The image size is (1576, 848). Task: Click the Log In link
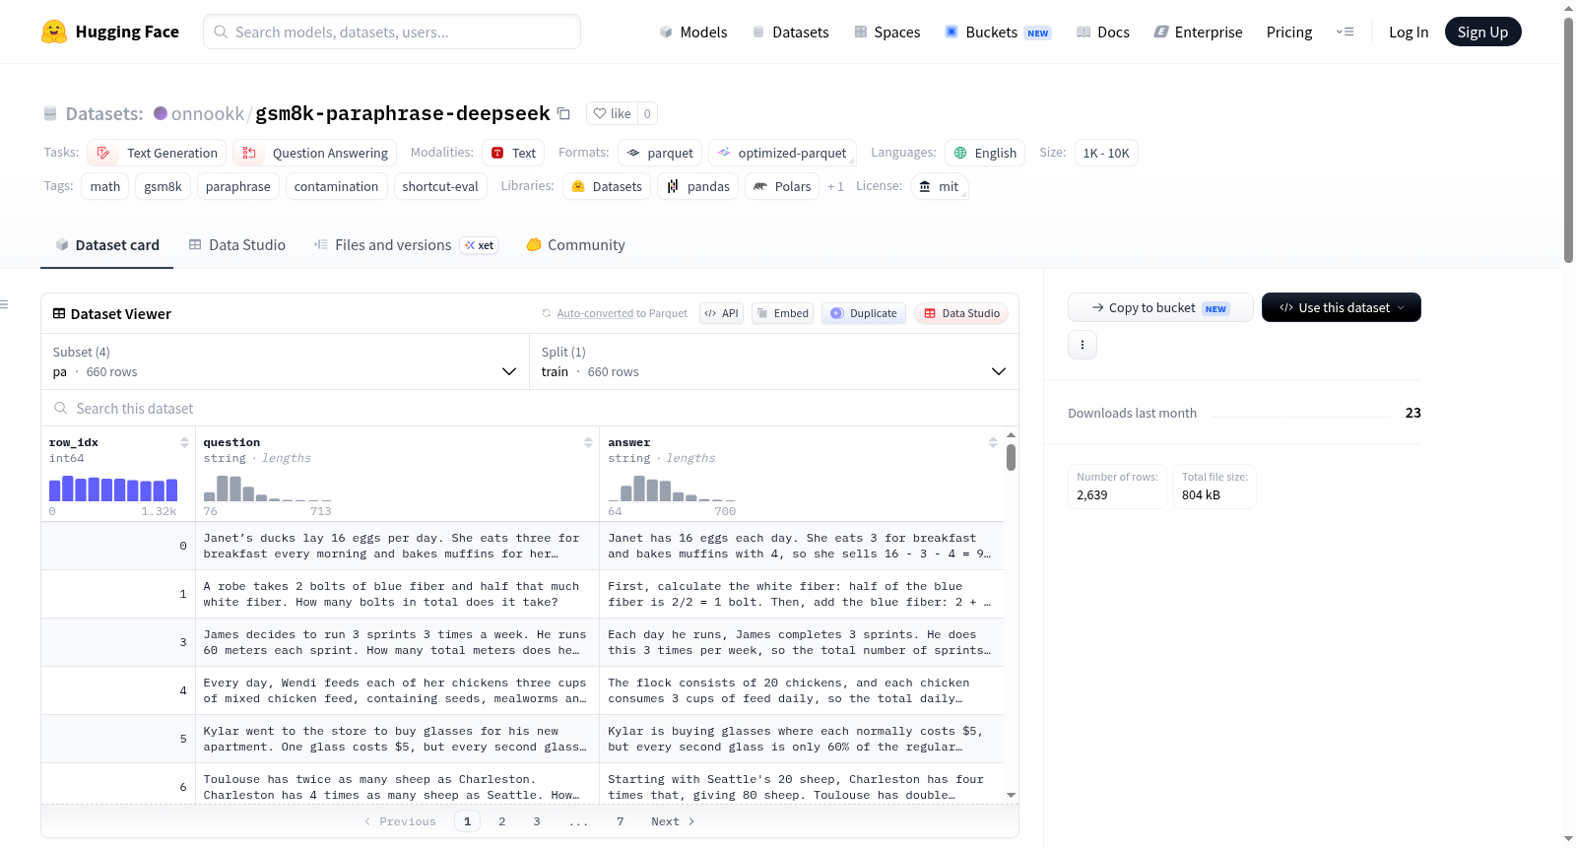(1409, 32)
